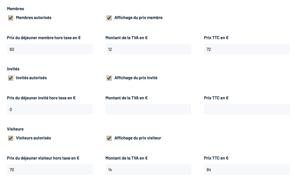Toggle the Affichage du prix visiteur checkbox
The width and height of the screenshot is (295, 180).
109,138
